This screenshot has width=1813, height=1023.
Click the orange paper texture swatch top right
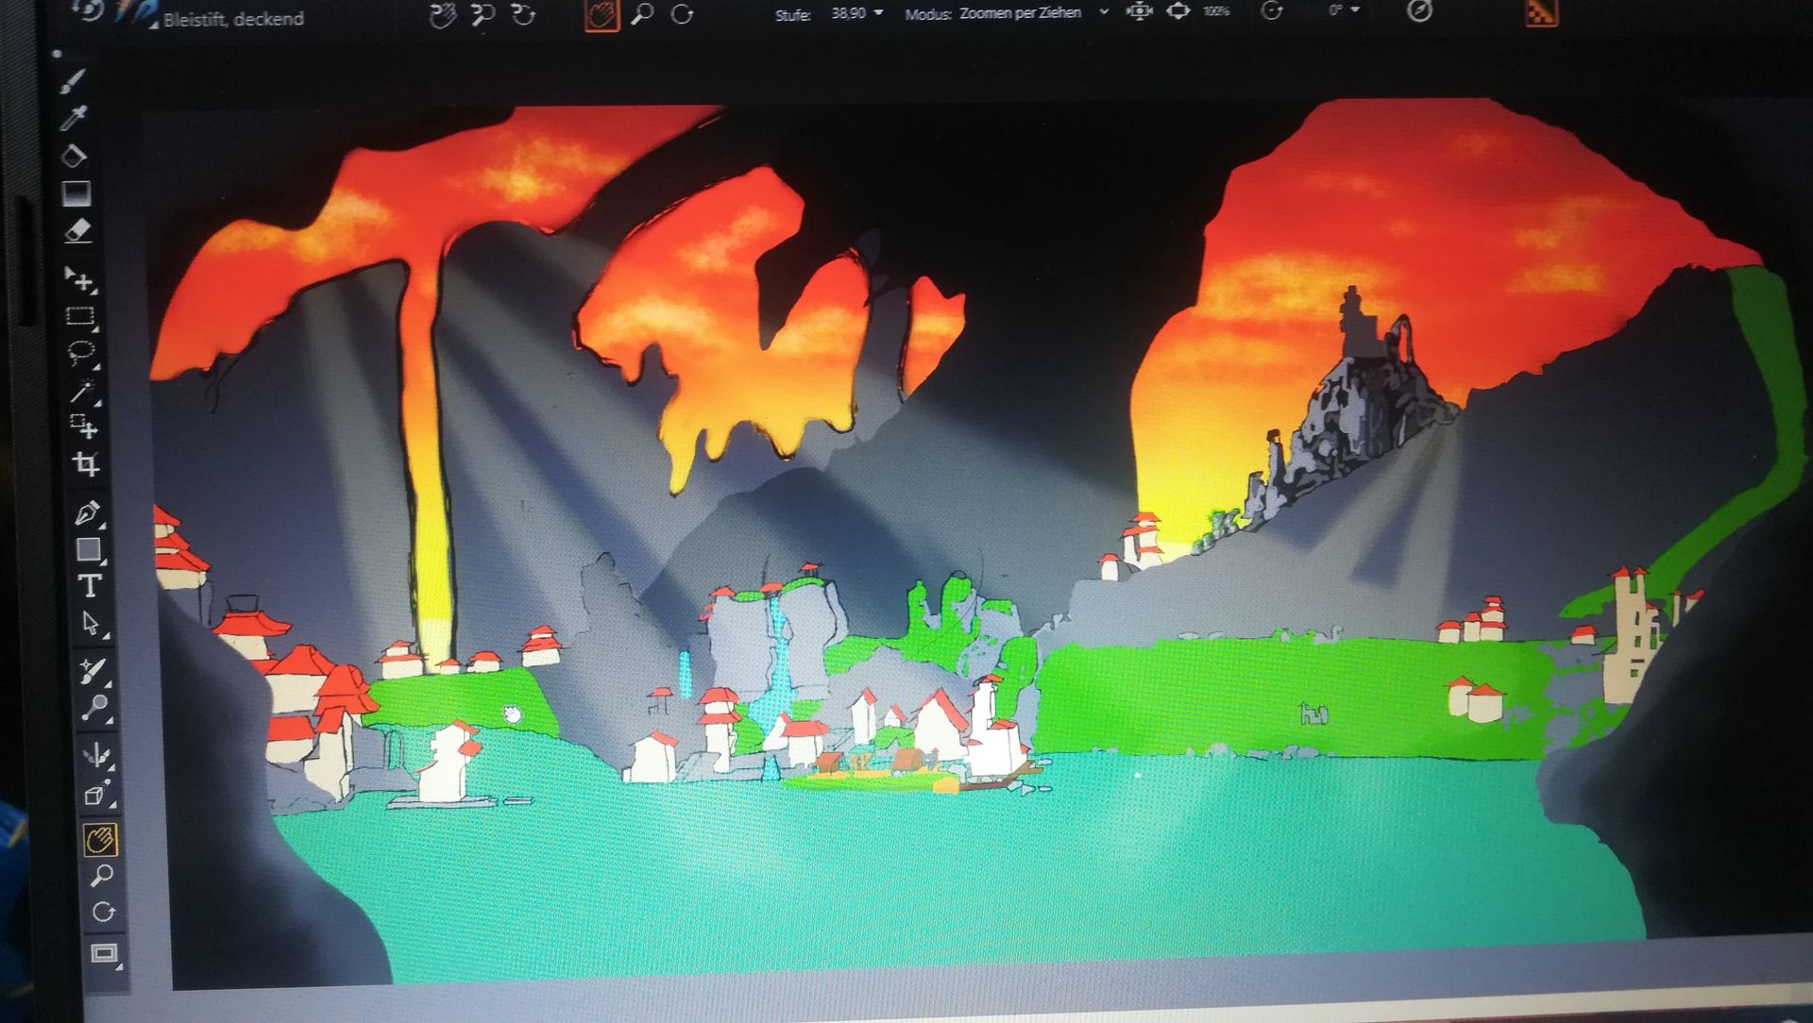click(1541, 12)
